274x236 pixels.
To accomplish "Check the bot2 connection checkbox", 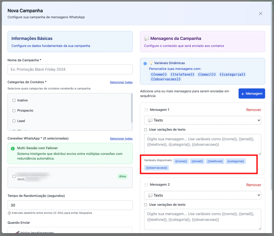I will pyautogui.click(x=14, y=176).
